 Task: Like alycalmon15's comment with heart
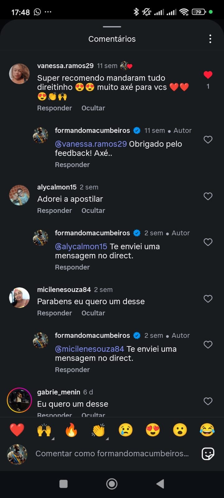point(208,196)
